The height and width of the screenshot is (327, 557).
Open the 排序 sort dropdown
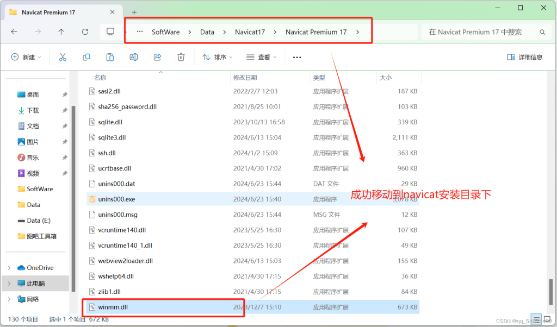(x=216, y=56)
